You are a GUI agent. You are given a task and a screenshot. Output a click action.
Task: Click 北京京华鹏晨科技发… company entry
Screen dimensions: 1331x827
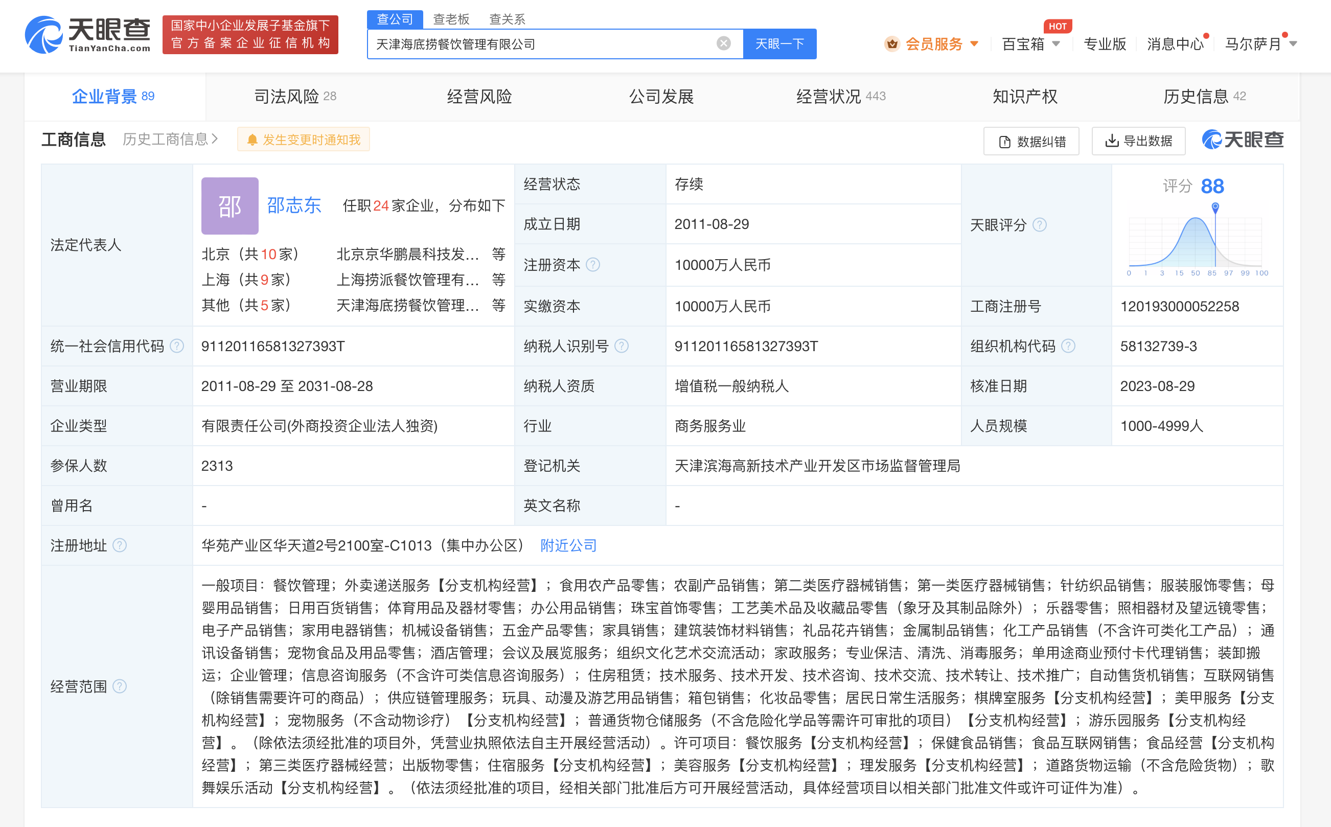408,255
